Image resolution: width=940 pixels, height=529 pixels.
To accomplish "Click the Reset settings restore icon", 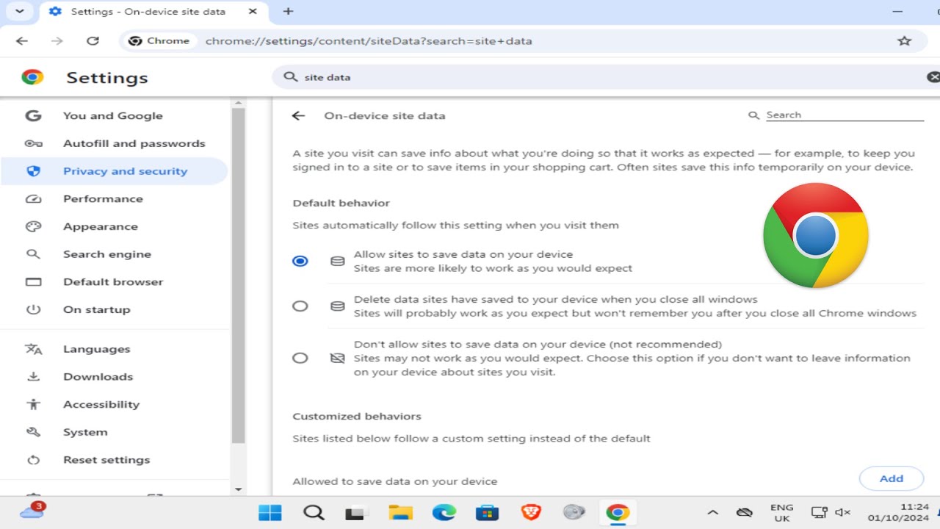I will [33, 460].
